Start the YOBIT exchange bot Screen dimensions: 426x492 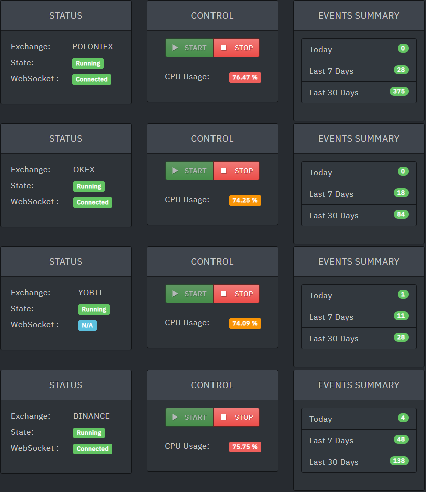(x=189, y=294)
